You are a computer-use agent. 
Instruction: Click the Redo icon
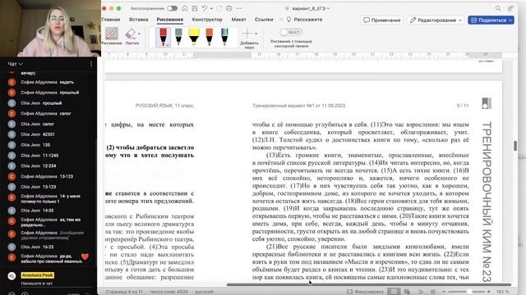pos(219,8)
